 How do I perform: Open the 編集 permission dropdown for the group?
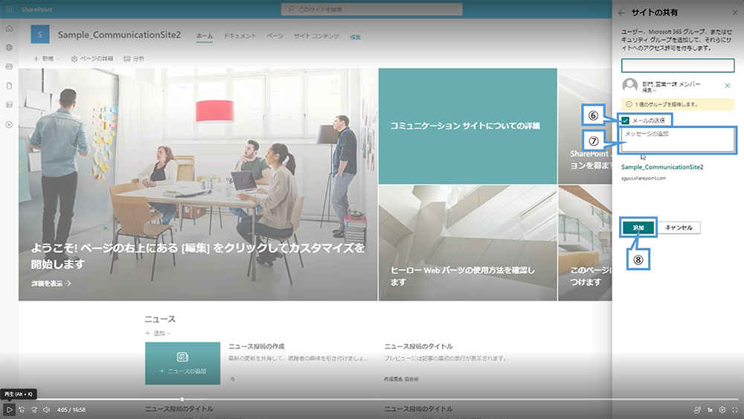click(x=649, y=90)
